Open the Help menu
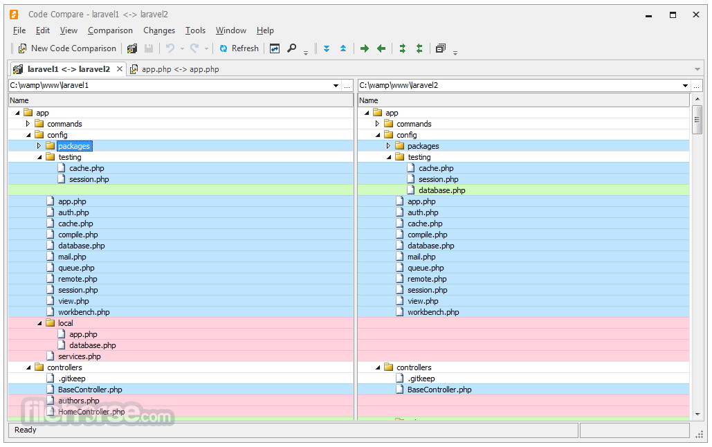 pyautogui.click(x=265, y=30)
